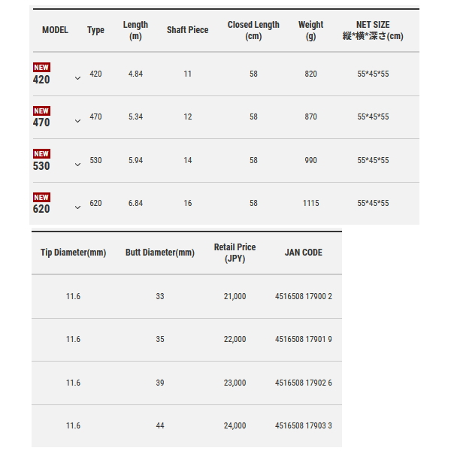
Task: Click the MODEL column header
Action: tap(55, 30)
